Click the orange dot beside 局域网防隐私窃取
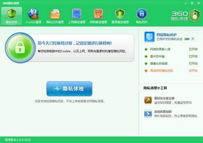Image resolution: width=203 pixels, height=143 pixels. [146, 71]
